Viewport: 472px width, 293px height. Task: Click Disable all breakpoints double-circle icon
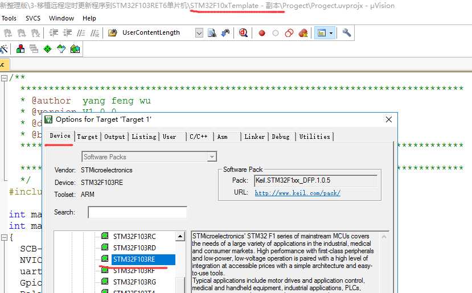[x=289, y=33]
